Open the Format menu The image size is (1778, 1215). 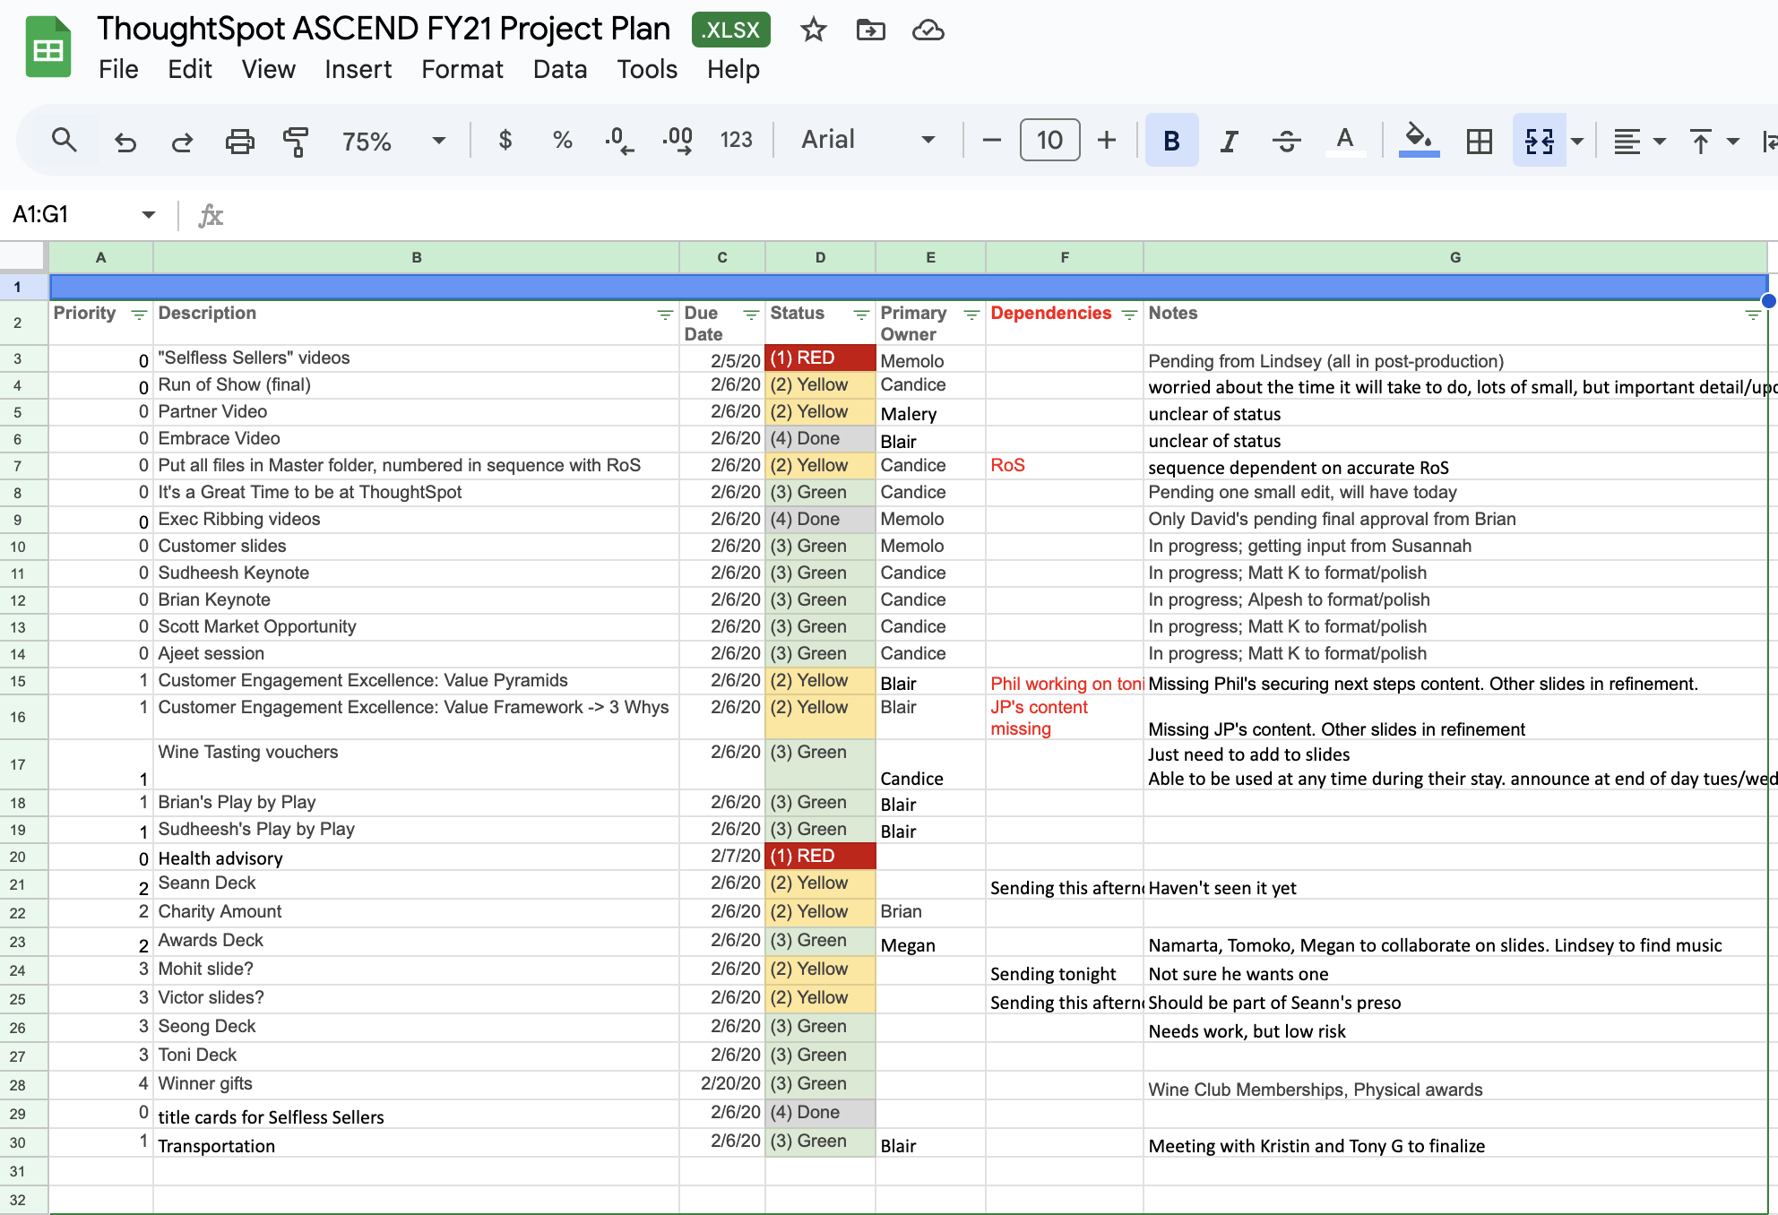pos(462,69)
